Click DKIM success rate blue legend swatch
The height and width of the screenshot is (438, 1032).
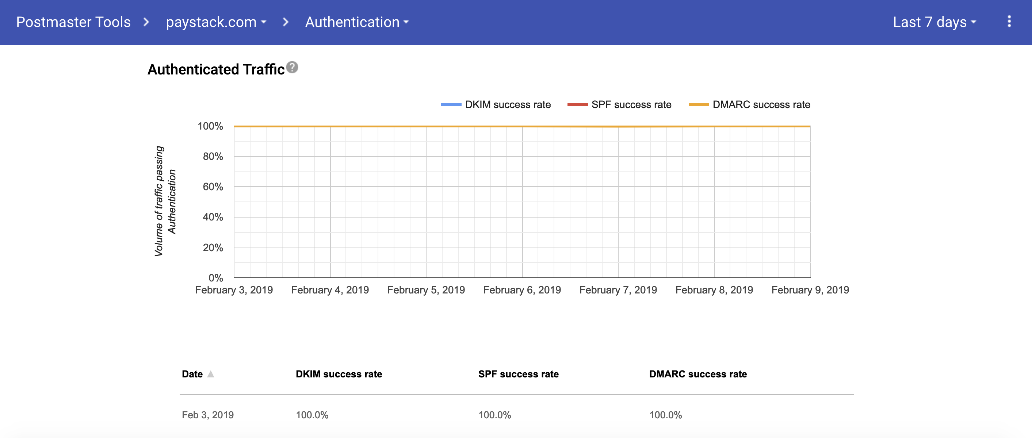[451, 104]
